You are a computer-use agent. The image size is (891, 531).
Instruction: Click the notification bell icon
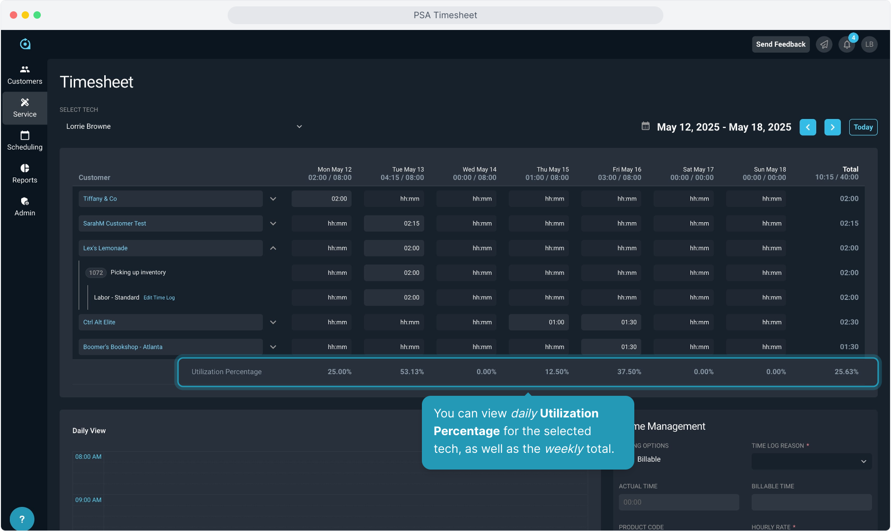tap(847, 44)
